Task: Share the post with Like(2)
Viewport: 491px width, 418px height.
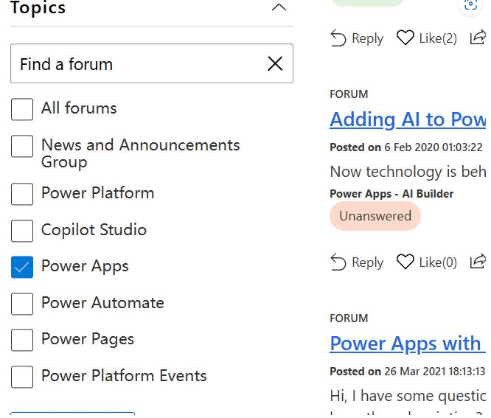Action: 478,38
